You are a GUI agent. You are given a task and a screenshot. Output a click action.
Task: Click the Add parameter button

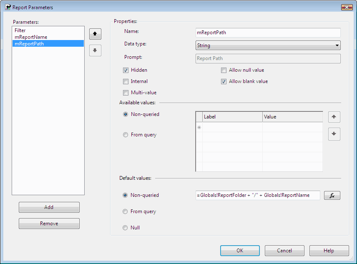tap(49, 207)
